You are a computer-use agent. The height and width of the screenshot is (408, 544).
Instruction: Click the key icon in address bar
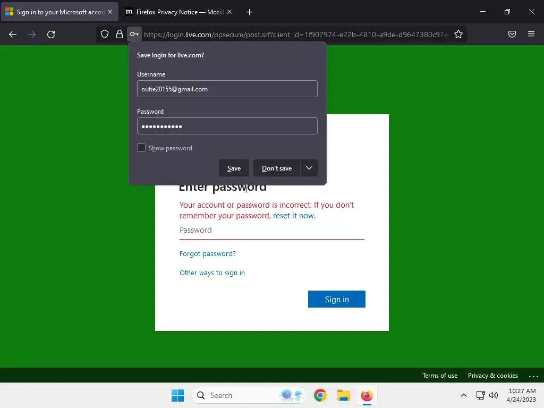coord(134,34)
